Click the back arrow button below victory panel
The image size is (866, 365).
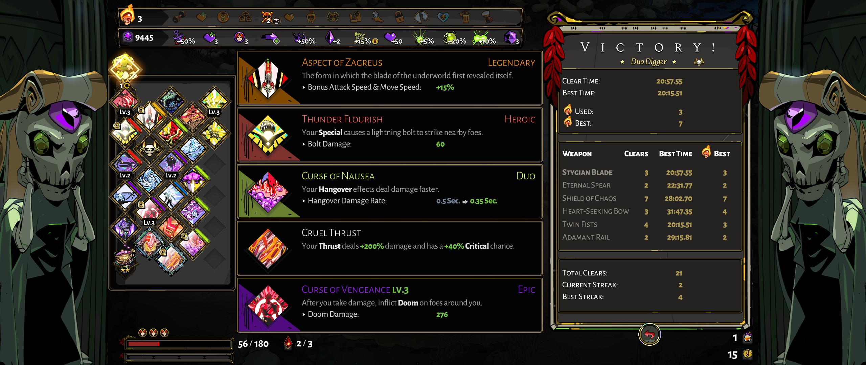(x=649, y=335)
